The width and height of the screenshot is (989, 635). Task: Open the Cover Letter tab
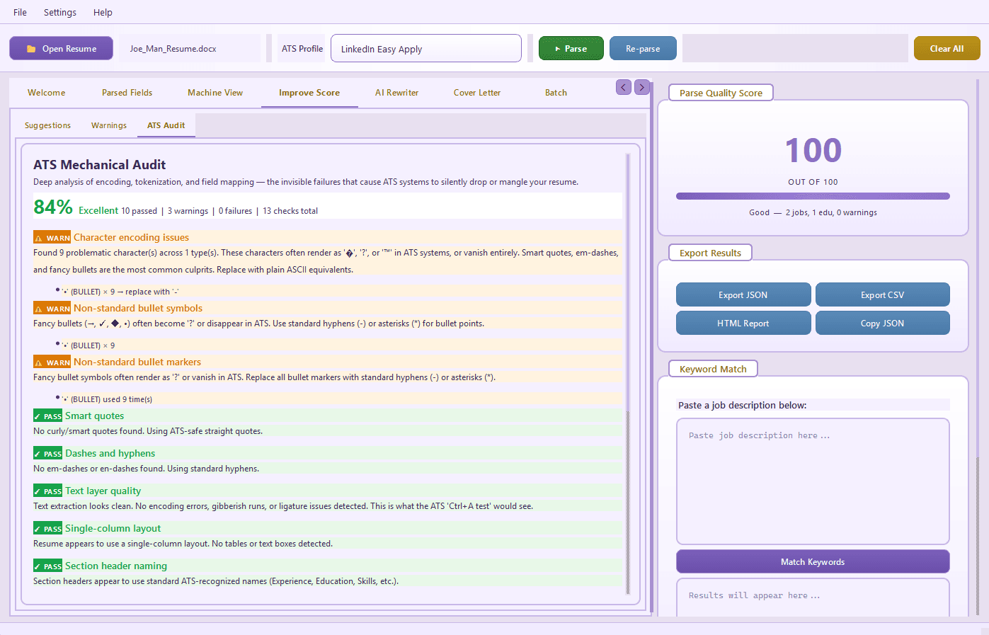coord(477,93)
